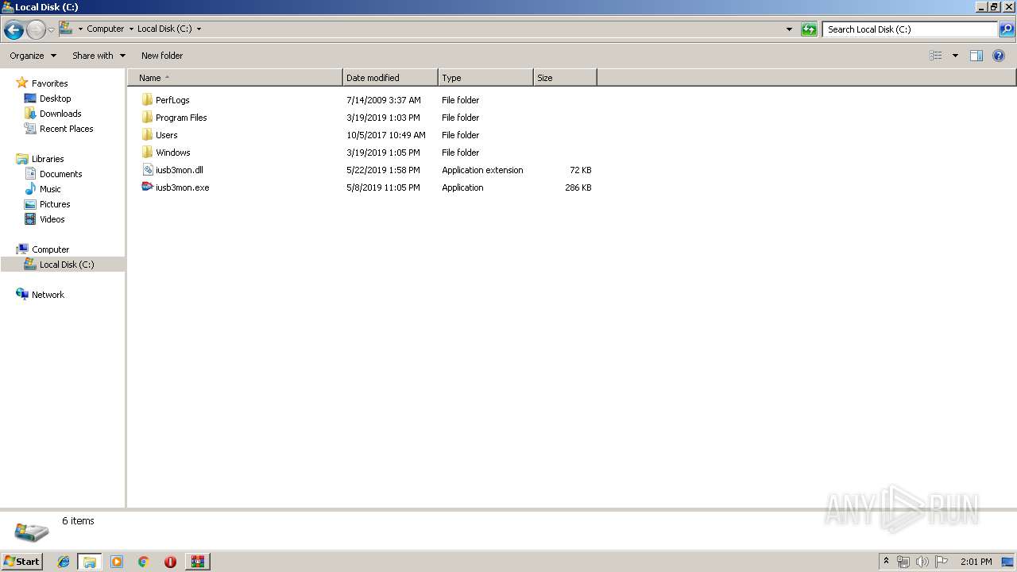Select Network in the navigation pane
Screen dimensions: 1017x572
pos(48,295)
